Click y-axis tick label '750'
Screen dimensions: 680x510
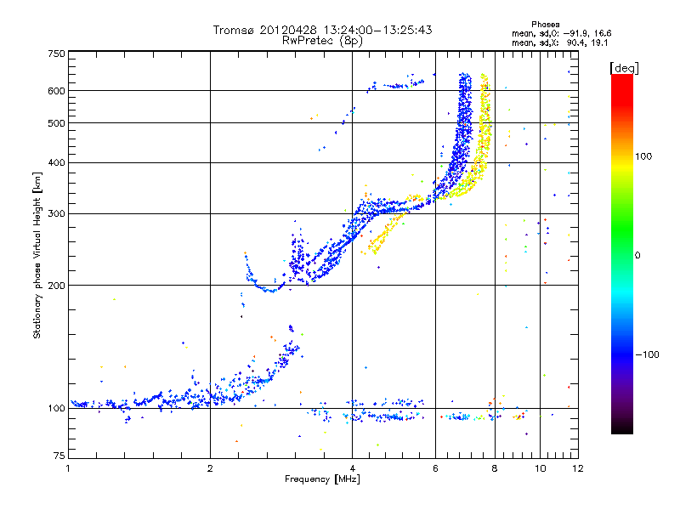[x=56, y=54]
